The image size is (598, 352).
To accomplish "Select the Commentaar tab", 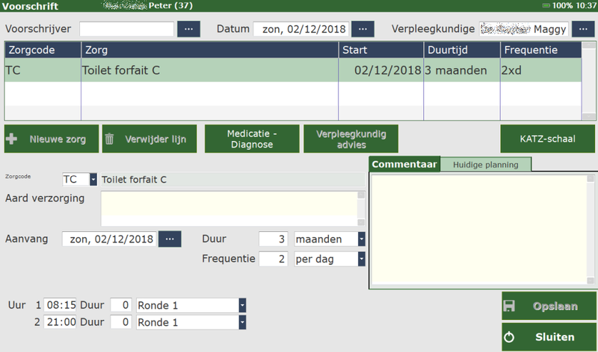I will pos(404,164).
